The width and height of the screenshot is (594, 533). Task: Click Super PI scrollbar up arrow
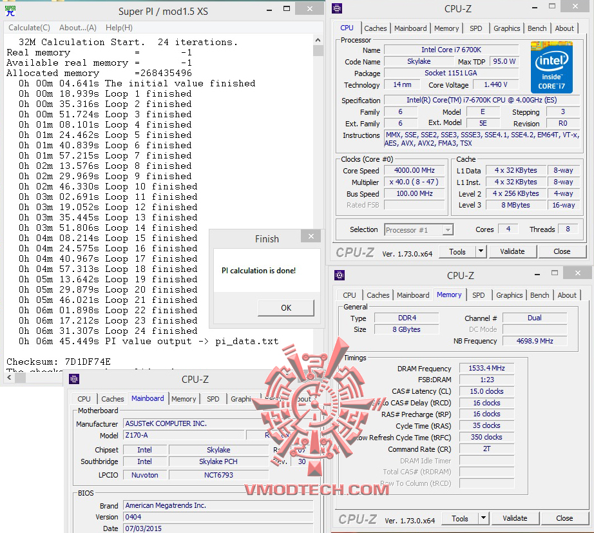[318, 40]
